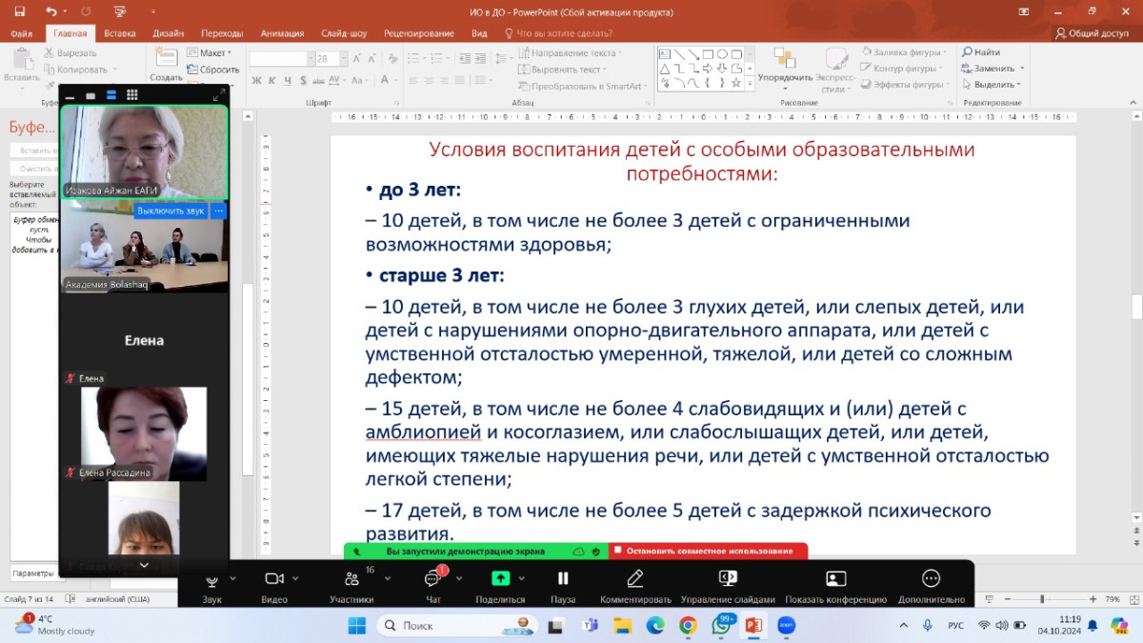Viewport: 1143px width, 643px height.
Task: Expand the audio options arrow next to the microphone
Action: (231, 577)
